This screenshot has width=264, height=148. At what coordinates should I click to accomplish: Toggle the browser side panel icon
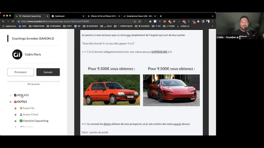203,21
